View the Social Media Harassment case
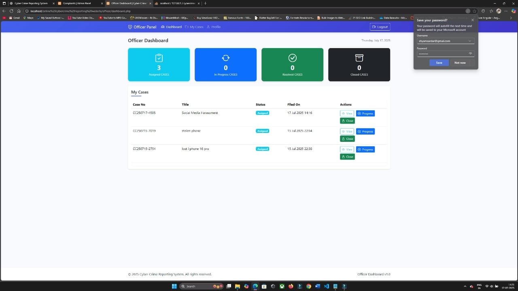518x291 pixels. (x=347, y=114)
